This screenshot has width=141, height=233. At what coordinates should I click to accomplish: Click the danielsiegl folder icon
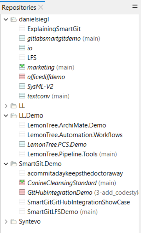coord(14,19)
